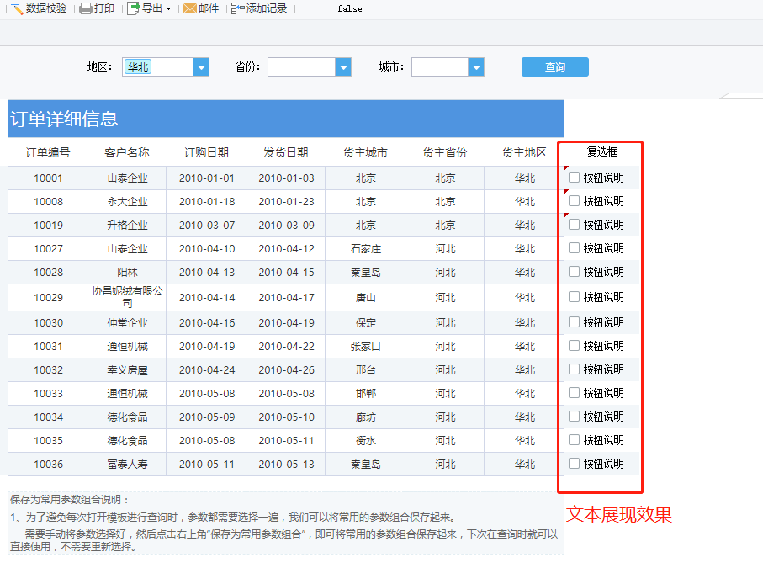Click the printer icon for 打印
This screenshot has height=584, width=763.
click(86, 8)
